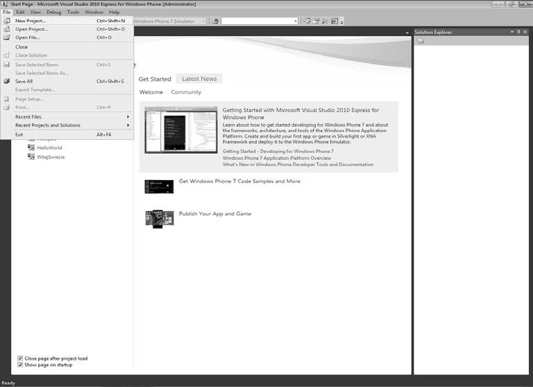Choose New Project... from File menu
This screenshot has width=533, height=387.
[67, 21]
